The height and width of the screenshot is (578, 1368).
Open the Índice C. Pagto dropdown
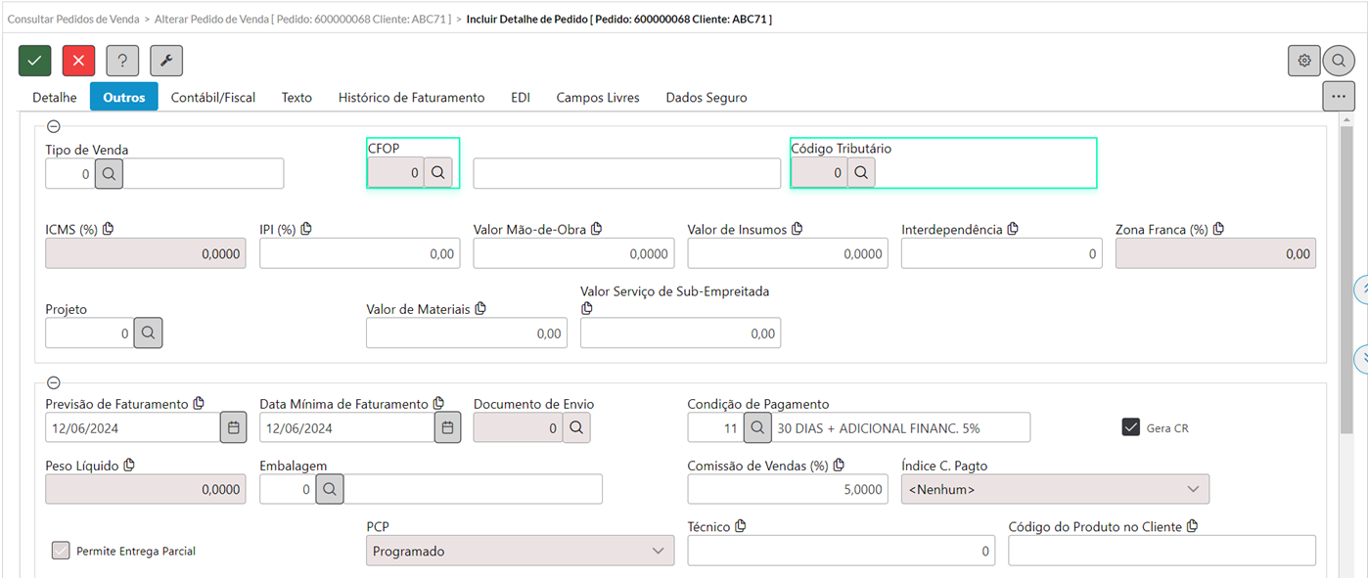(1055, 489)
